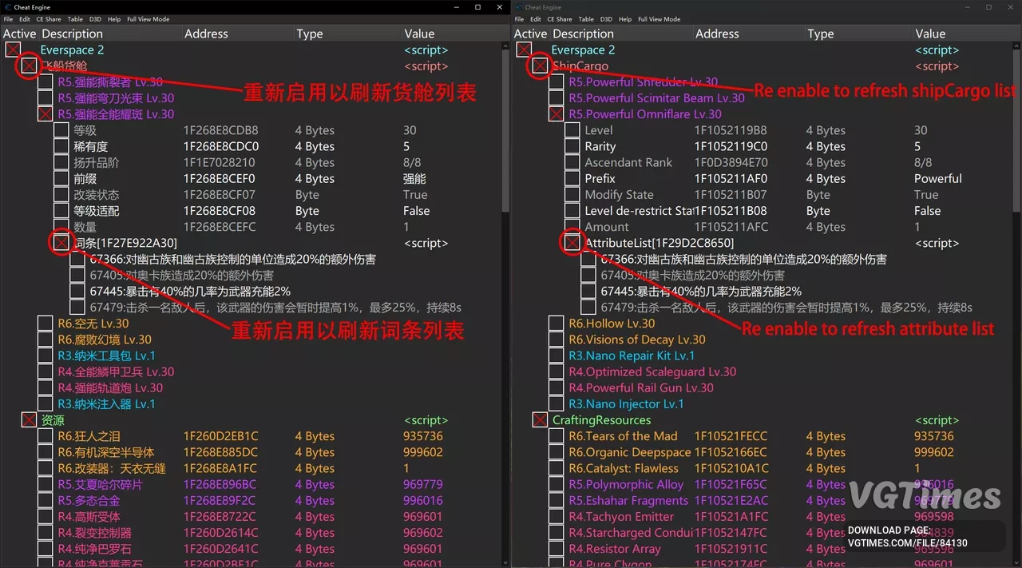Select the 强能 value in the 前缀 row
The width and height of the screenshot is (1022, 568).
[415, 179]
